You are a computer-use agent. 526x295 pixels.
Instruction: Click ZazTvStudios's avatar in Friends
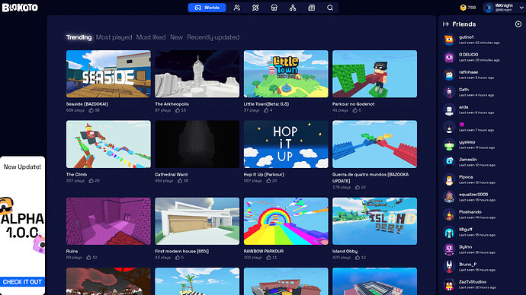449,284
